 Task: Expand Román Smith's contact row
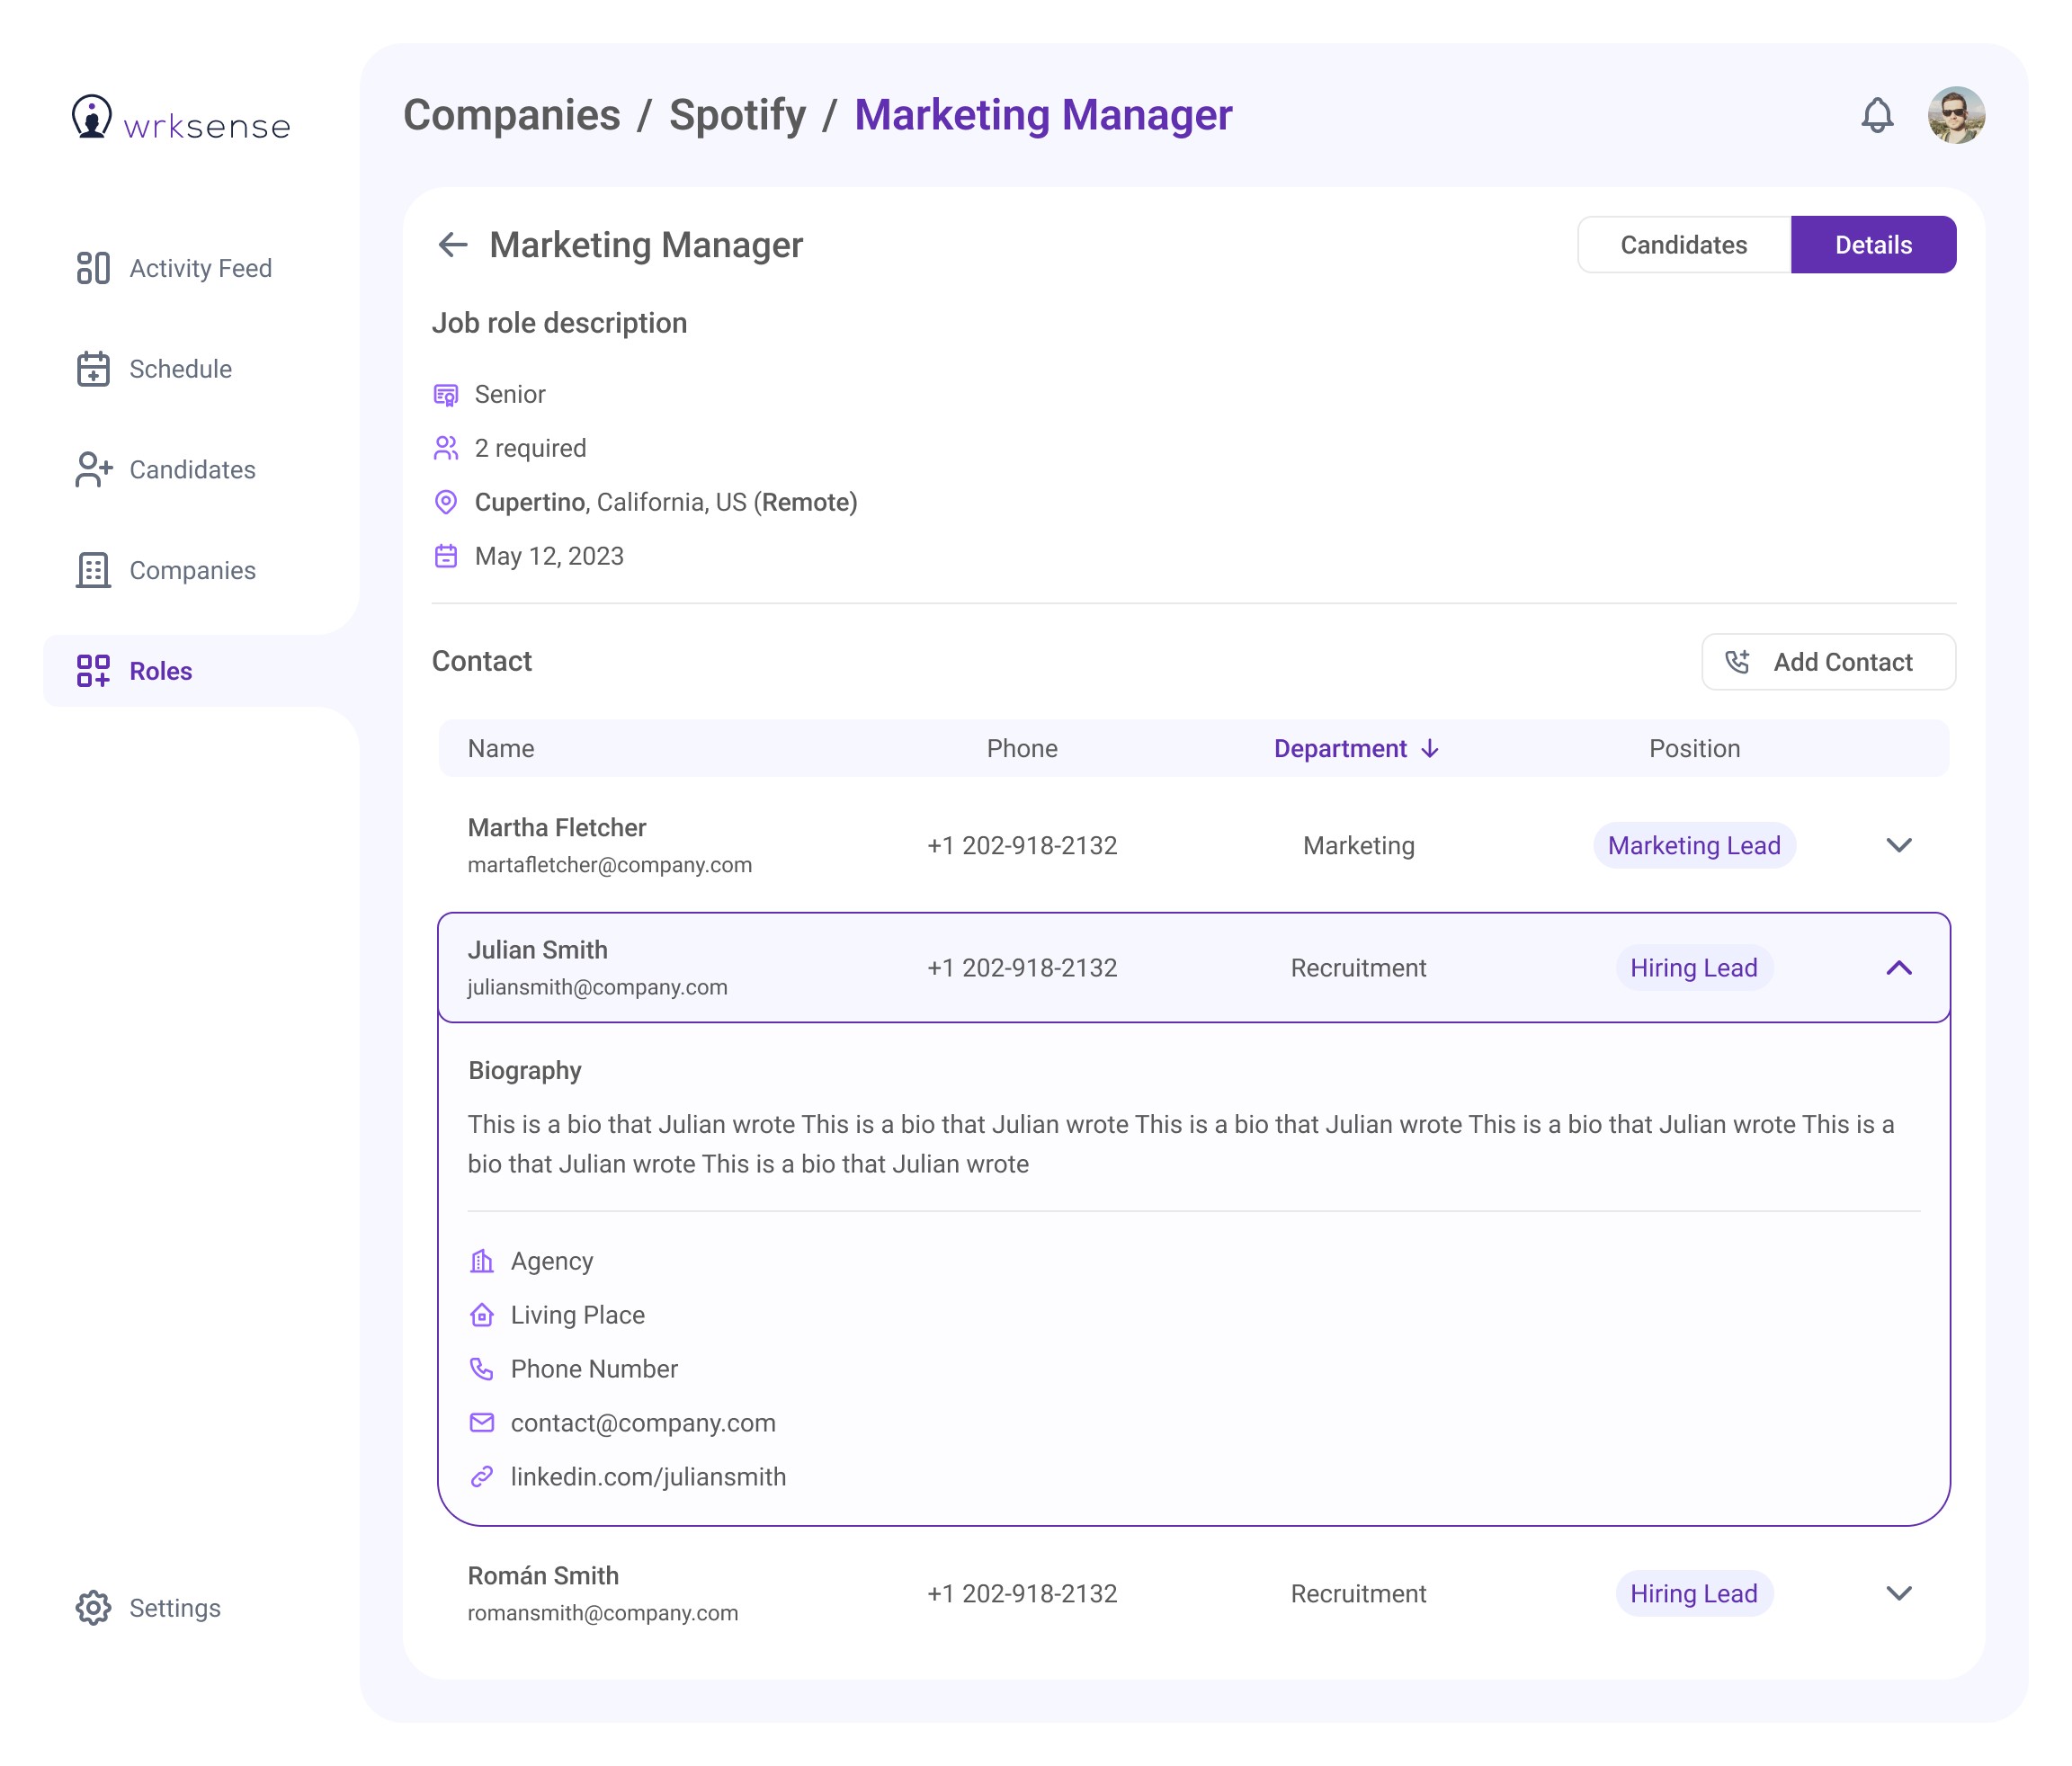[1898, 1593]
